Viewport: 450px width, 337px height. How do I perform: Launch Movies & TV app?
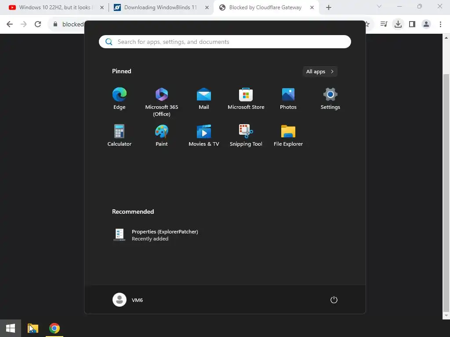coord(204,135)
